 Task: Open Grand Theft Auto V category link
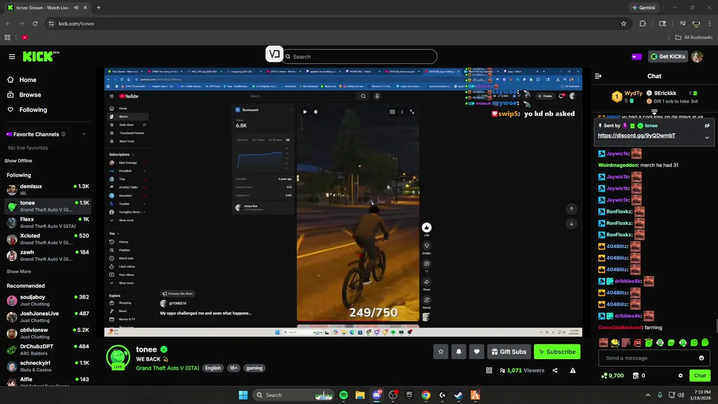[x=167, y=368]
